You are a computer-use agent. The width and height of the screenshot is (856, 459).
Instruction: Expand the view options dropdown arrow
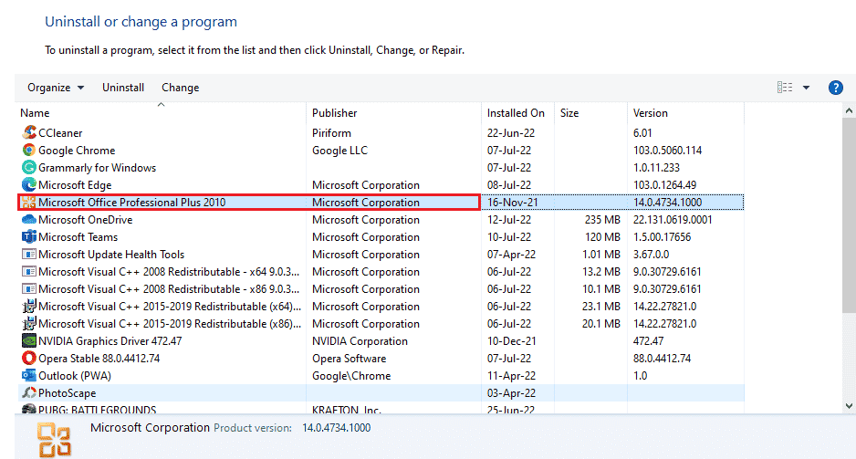click(807, 88)
